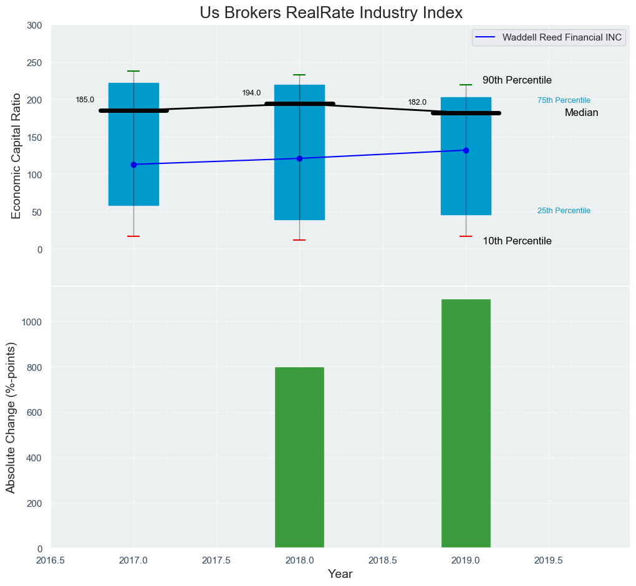Click the 185.0 median value label

pos(85,100)
